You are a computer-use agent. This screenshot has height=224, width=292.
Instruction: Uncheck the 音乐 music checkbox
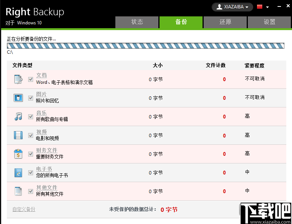point(31,117)
